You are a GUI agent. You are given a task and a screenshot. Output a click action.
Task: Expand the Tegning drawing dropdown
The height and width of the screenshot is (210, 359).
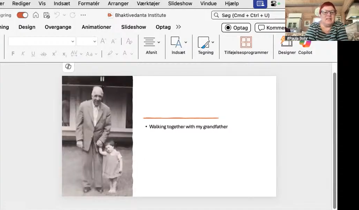(213, 42)
